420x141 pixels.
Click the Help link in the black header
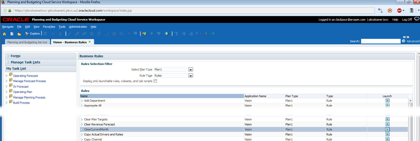[395, 20]
